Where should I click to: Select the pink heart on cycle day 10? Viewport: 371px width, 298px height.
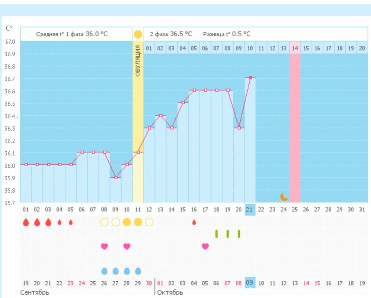(x=127, y=246)
